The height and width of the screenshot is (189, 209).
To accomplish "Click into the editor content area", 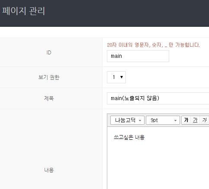I will pyautogui.click(x=158, y=158).
